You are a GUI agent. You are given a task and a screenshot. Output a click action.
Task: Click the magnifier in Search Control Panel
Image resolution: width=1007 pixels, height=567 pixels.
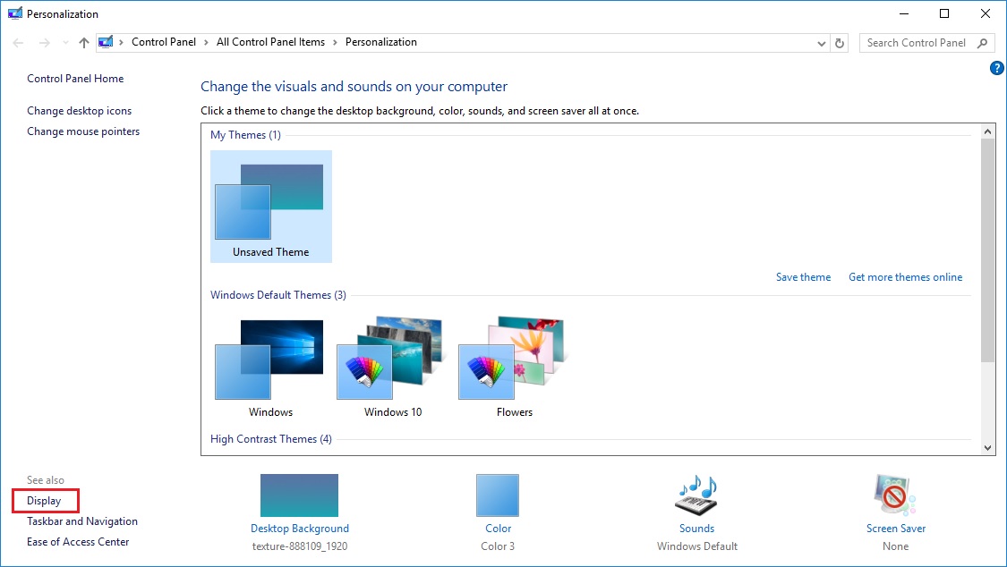pos(982,43)
